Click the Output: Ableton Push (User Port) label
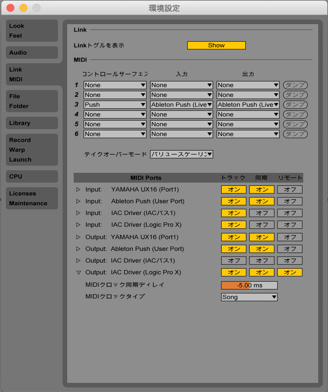Screen dimensions: 328x392 [x=135, y=249]
